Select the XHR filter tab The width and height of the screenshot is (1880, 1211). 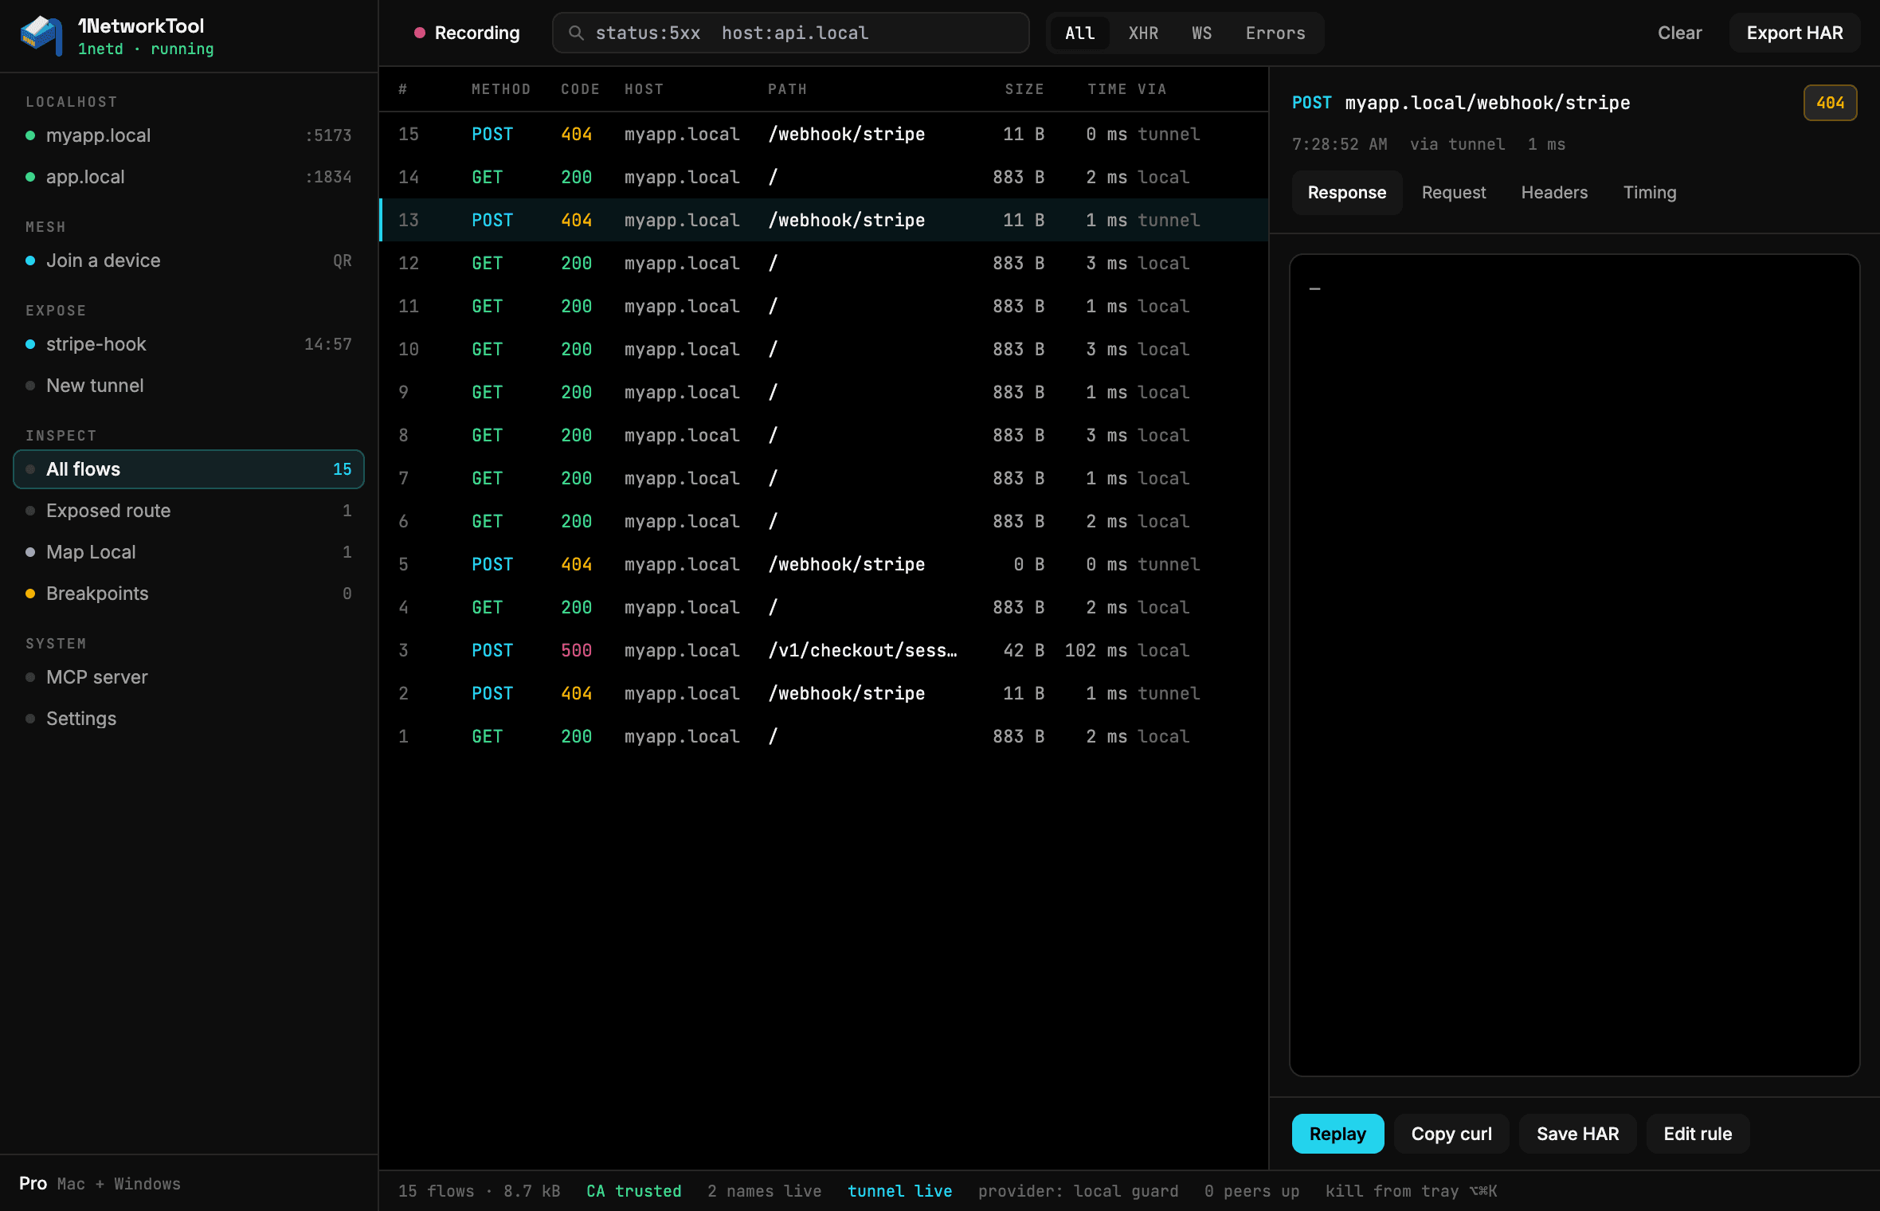coord(1143,33)
